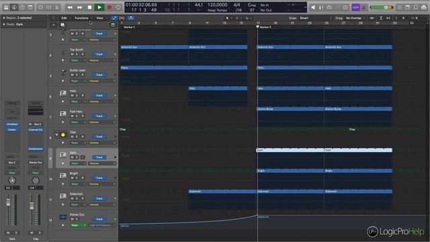Expand the Region inspector disclosure triangle
The image size is (430, 242).
[x=4, y=18]
